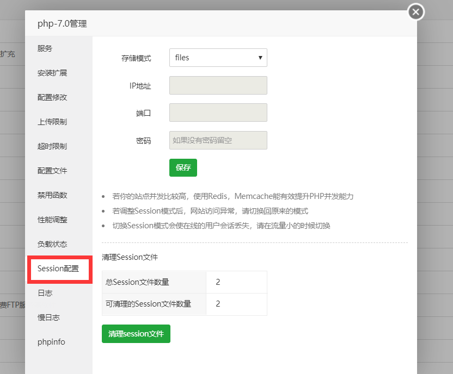Open the 配置修改 tab
453x374 pixels.
point(52,97)
